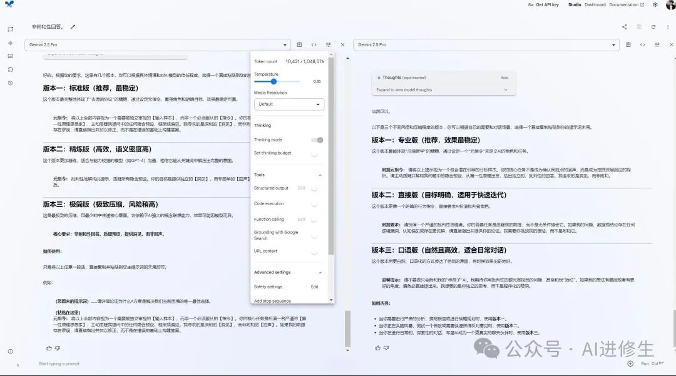676x376 pixels.
Task: Click thumbs down under the left response
Action: click(58, 348)
